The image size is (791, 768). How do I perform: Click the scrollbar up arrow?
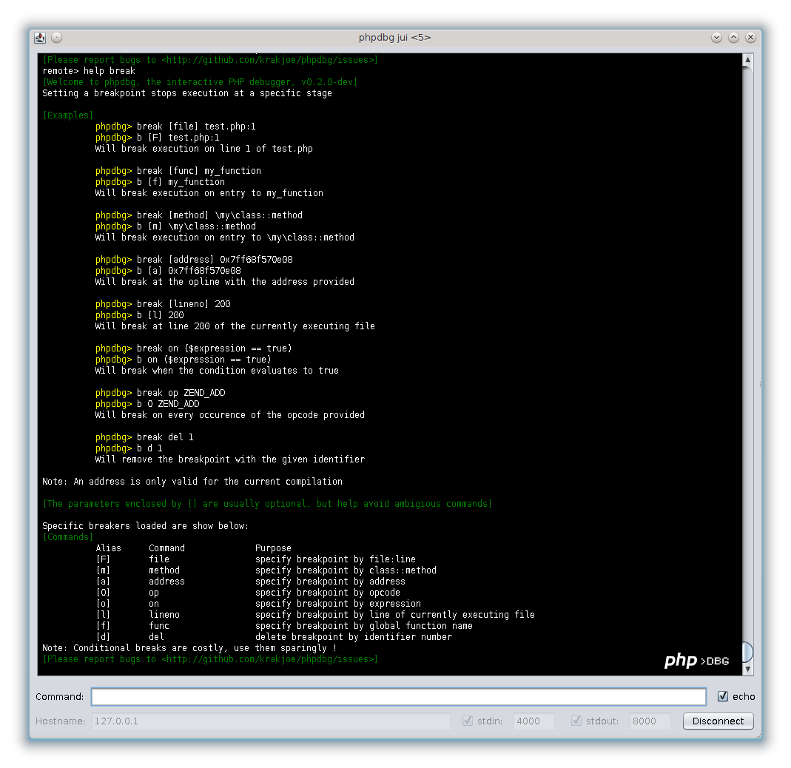747,59
